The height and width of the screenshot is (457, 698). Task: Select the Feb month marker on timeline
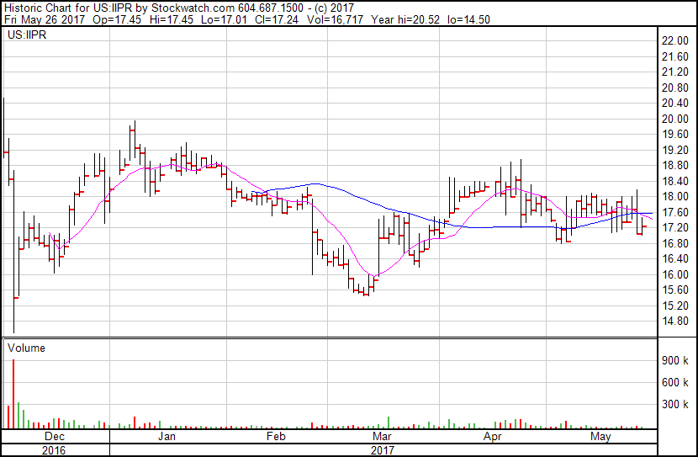coord(276,437)
